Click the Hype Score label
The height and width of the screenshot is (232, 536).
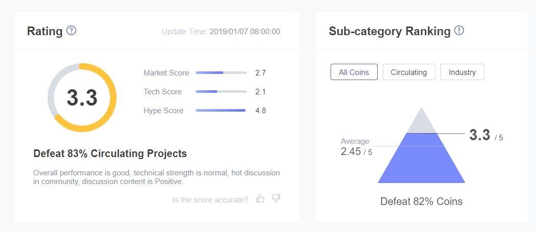[x=164, y=111]
